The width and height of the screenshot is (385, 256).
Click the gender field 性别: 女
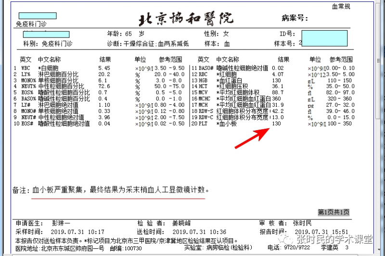(217, 34)
